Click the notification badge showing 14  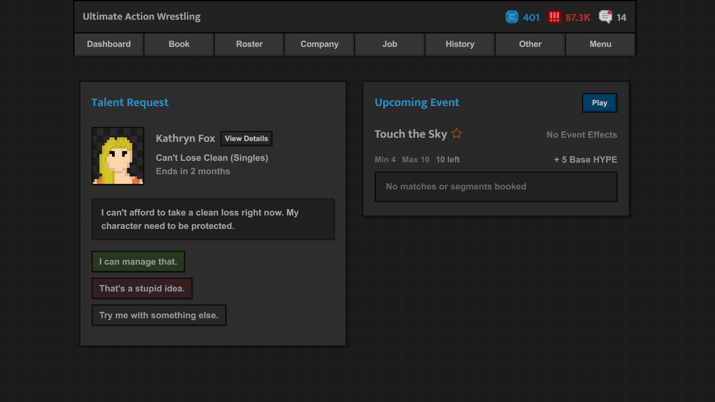621,17
